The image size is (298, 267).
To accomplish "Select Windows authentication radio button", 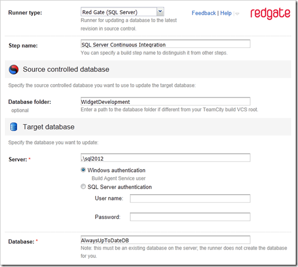I will click(83, 170).
